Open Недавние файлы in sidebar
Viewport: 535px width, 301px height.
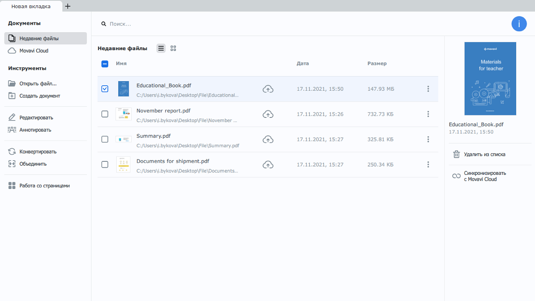tap(46, 38)
